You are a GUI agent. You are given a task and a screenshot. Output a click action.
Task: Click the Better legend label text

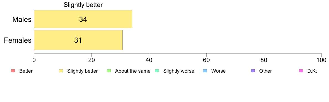(26, 71)
